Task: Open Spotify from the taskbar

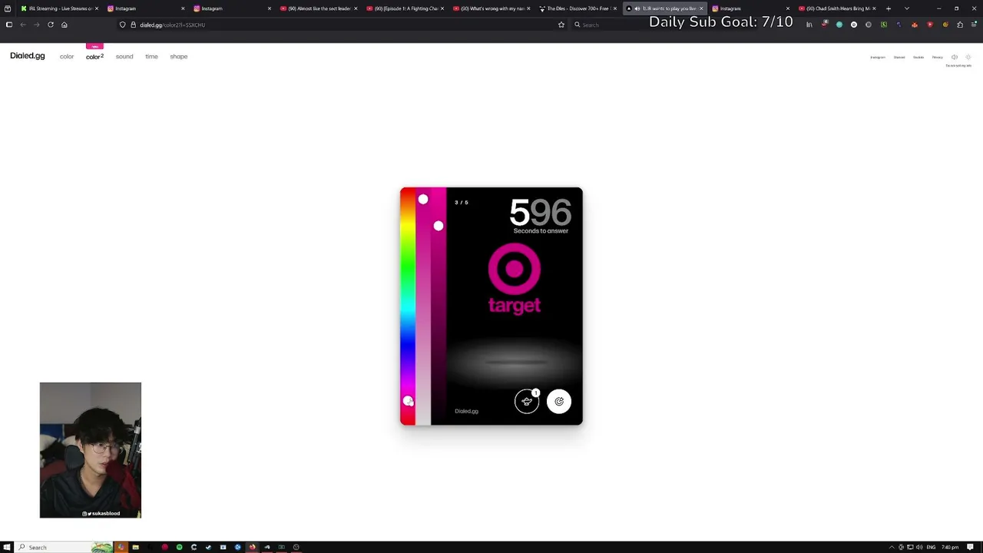Action: coord(179,547)
